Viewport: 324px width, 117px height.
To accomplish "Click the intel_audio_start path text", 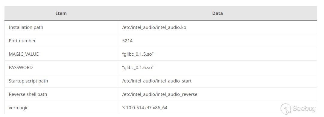I will click(157, 81).
